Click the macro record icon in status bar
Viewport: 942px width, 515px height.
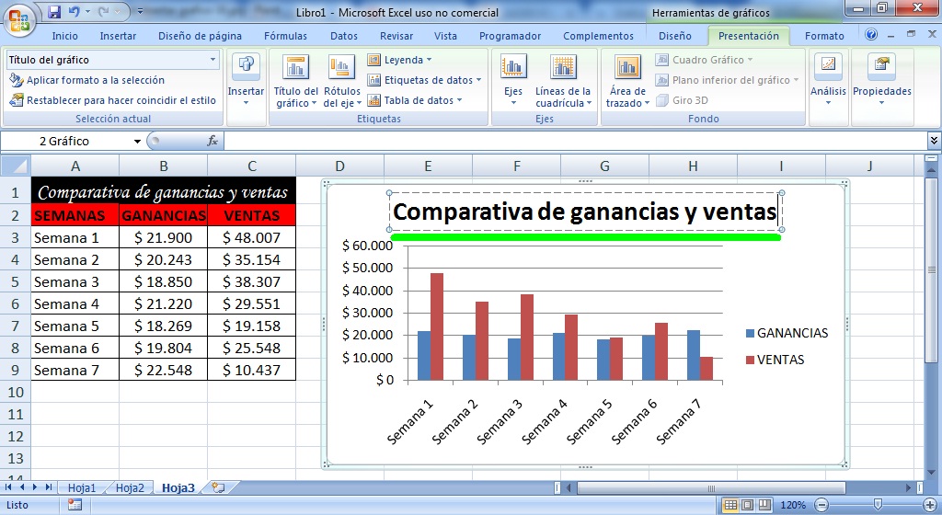click(75, 505)
